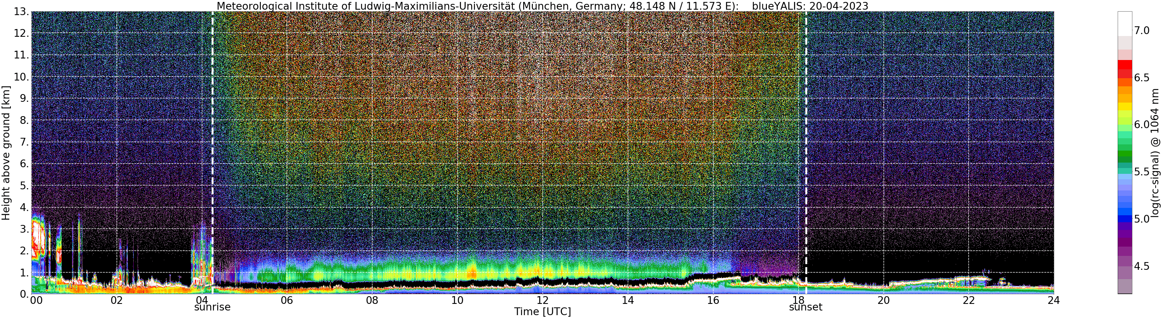
Task: Click the dashed sunset marker line
Action: pyautogui.click(x=806, y=153)
